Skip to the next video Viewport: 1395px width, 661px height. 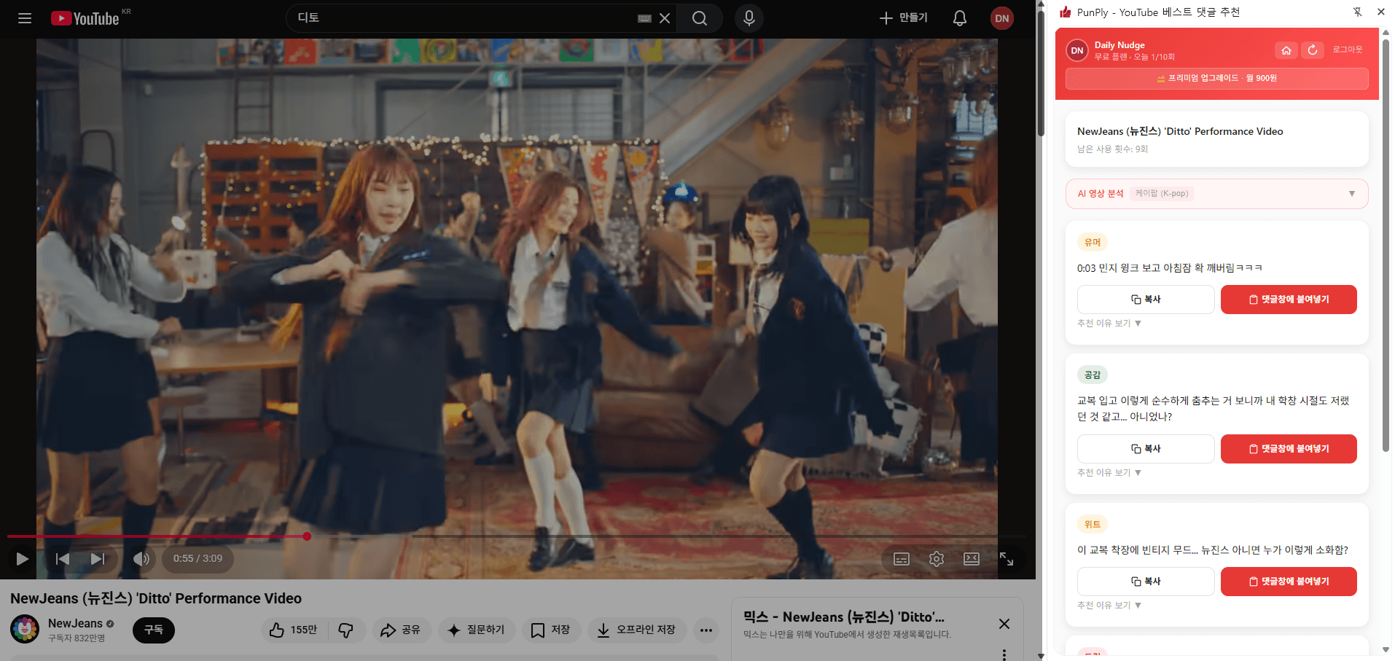click(97, 559)
